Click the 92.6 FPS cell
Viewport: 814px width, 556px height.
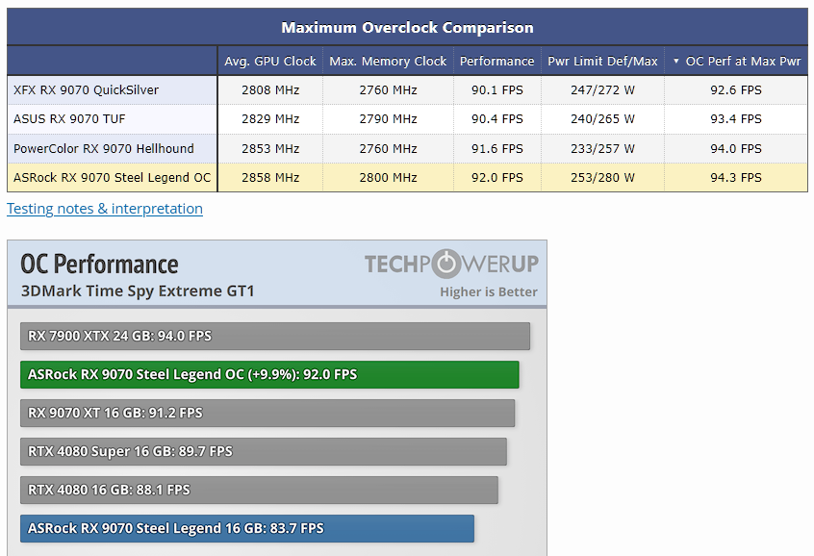click(x=736, y=89)
